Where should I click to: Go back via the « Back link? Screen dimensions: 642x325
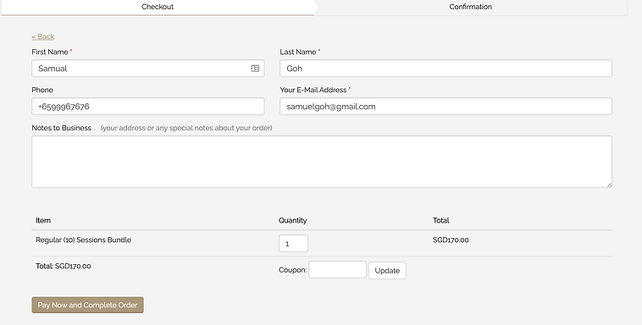(x=43, y=36)
